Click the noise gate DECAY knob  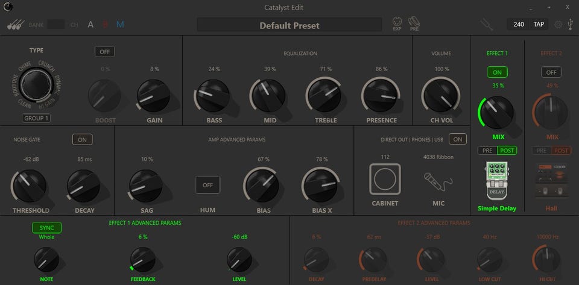[x=83, y=186]
